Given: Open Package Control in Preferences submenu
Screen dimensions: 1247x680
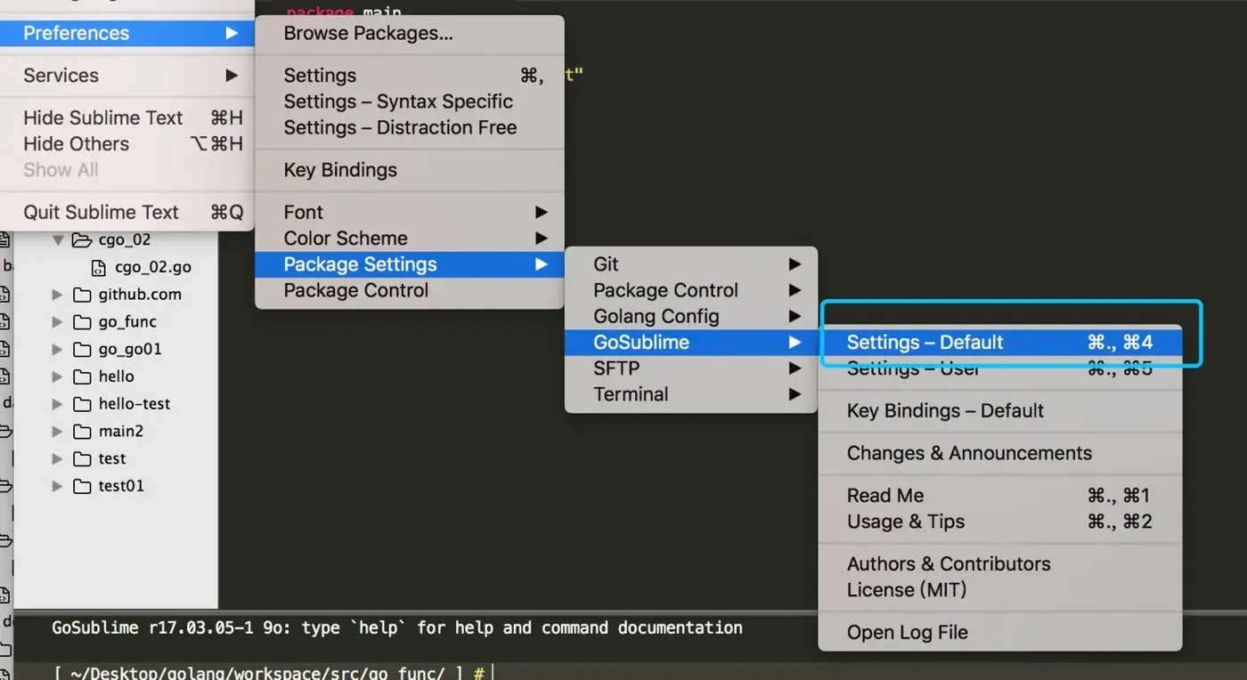Looking at the screenshot, I should (410, 290).
